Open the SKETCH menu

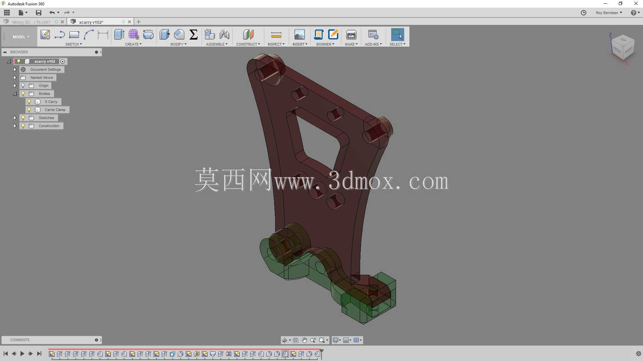[73, 44]
